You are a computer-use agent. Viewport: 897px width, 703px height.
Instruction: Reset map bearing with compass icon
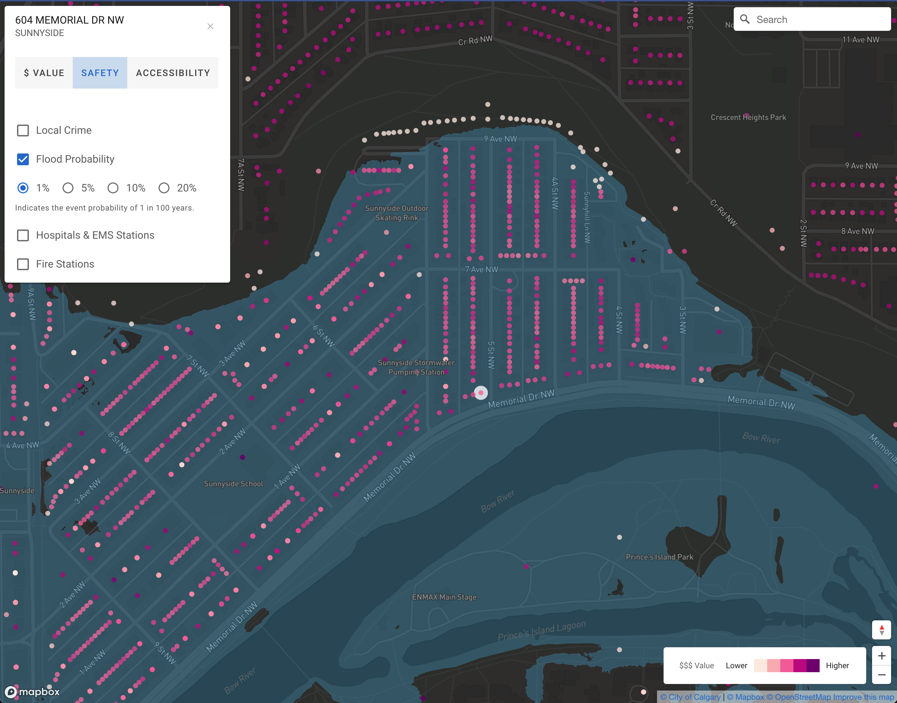click(x=881, y=630)
